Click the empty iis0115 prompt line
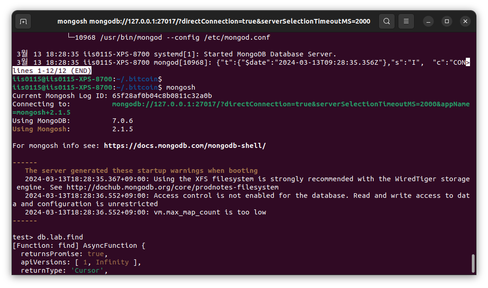488x288 pixels. coord(87,79)
